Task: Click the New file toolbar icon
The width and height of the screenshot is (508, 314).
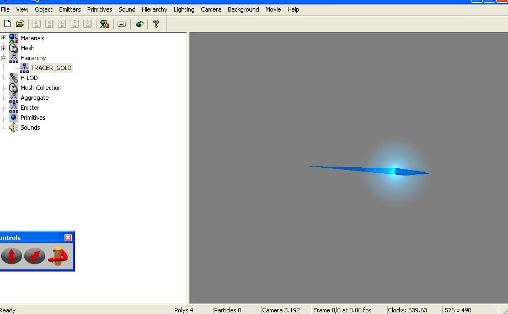Action: point(7,24)
